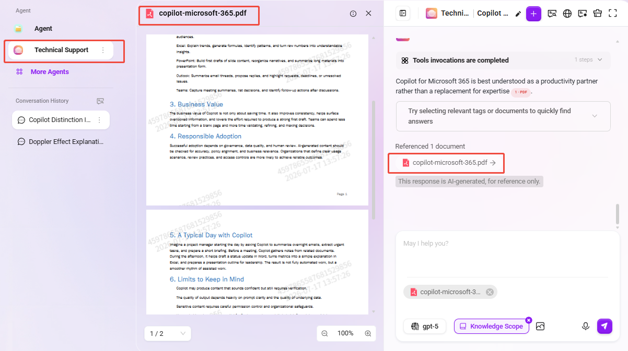Viewport: 628px width, 351px height.
Task: Open Technical Support options three-dot menu
Action: [x=103, y=50]
